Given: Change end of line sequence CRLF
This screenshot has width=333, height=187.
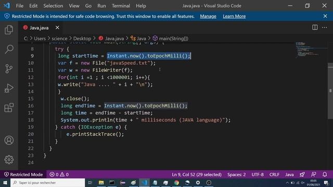Looking at the screenshot, I should (274, 175).
